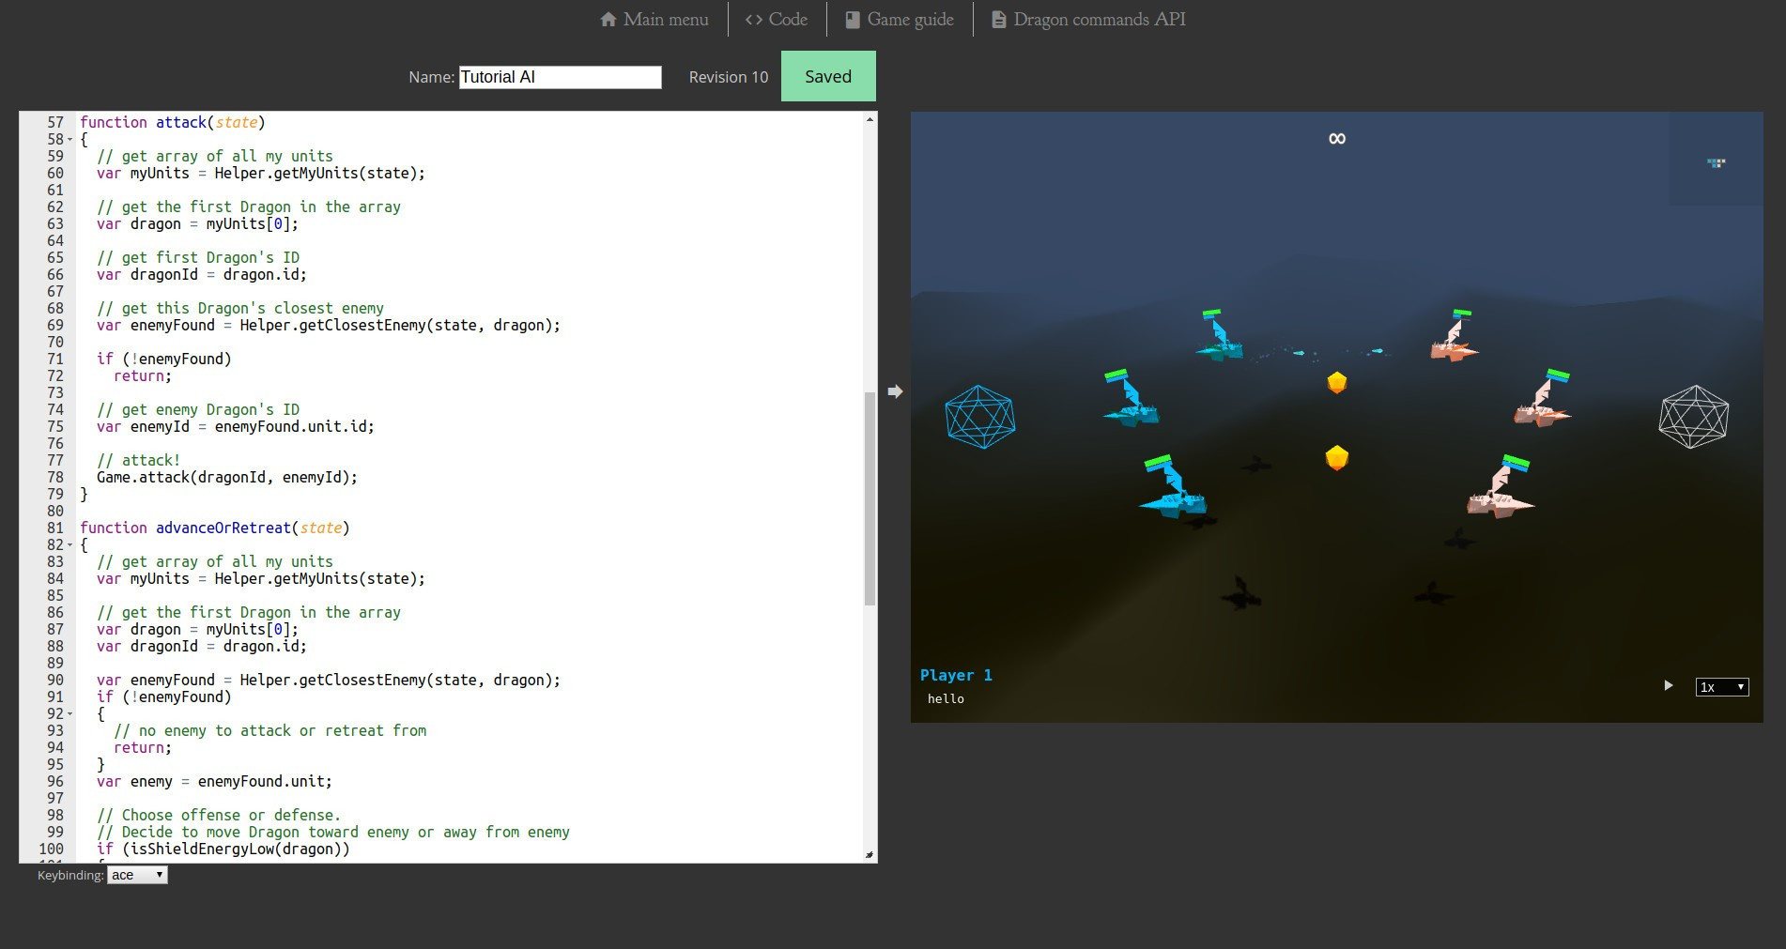The image size is (1786, 949).
Task: Open the Main menu link
Action: point(654,19)
